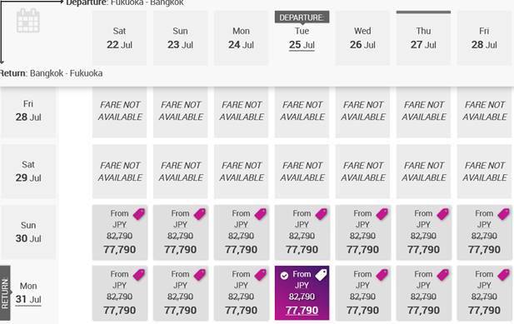514x324 pixels.
Task: Select Mon 31 Jul return date row
Action: (28, 292)
